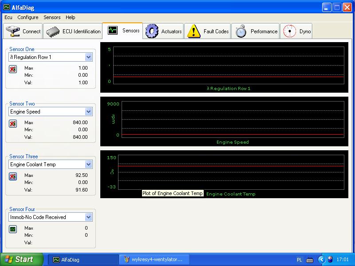Click AlfaDiag taskbar button
This screenshot has height=266, width=355.
click(83, 260)
